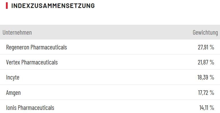Click the Amgen company name

pos(13,93)
